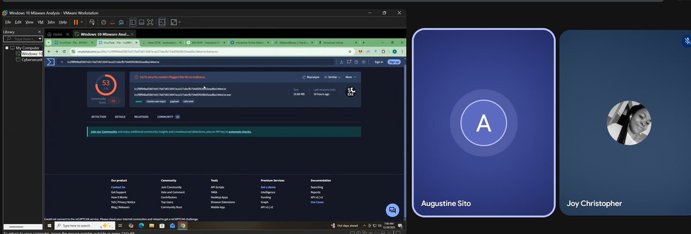Click the VirusTotal Sign in link
The height and width of the screenshot is (234, 691).
(x=379, y=62)
